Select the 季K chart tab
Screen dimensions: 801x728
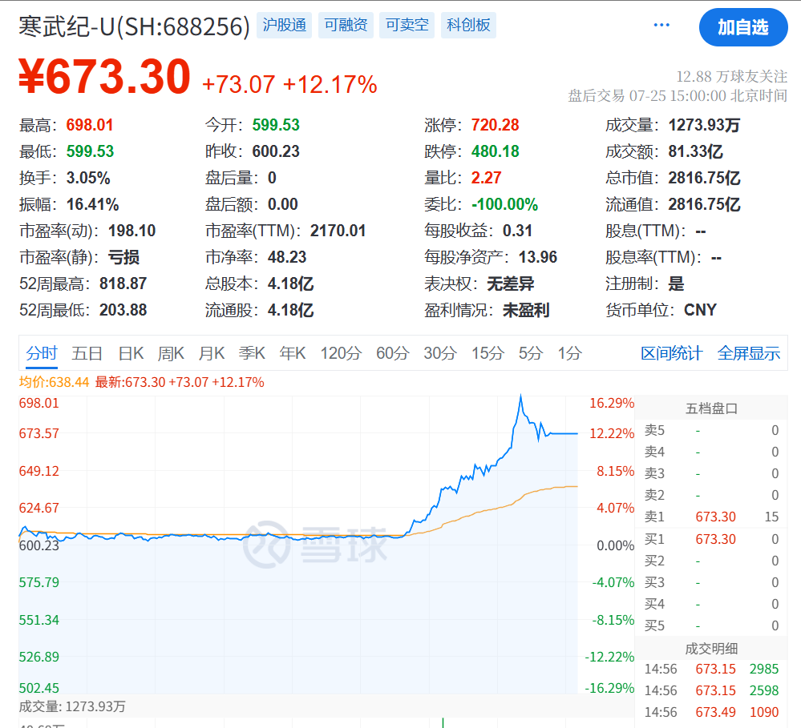[252, 353]
